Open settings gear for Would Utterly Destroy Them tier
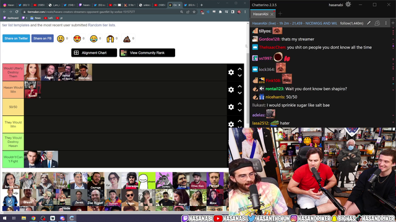This screenshot has width=396, height=222. [x=231, y=73]
